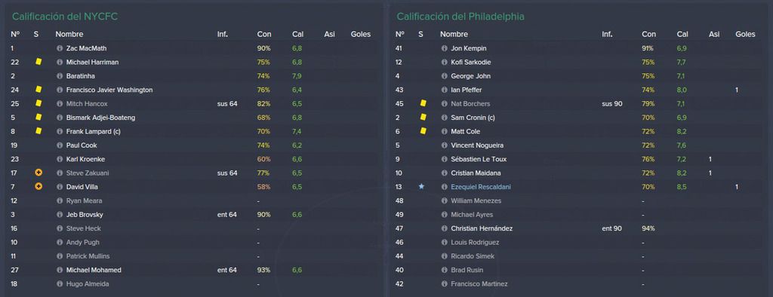This screenshot has width=773, height=297.
Task: Click info icon beside Zac MacMath
Action: click(x=60, y=48)
